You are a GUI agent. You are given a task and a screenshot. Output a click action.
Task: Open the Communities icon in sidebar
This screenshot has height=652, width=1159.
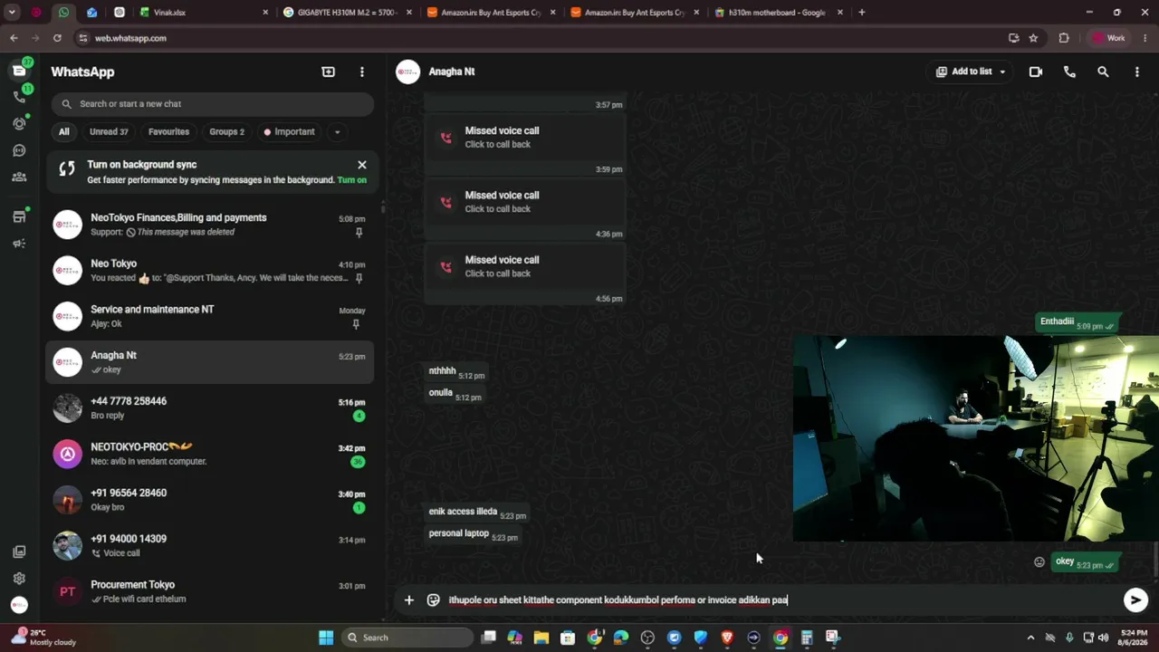point(19,177)
